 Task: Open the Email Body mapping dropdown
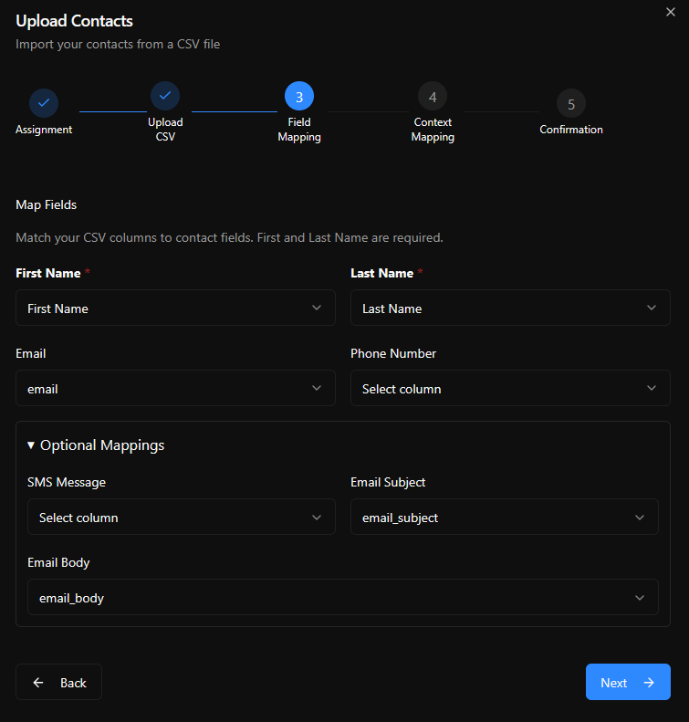(342, 598)
